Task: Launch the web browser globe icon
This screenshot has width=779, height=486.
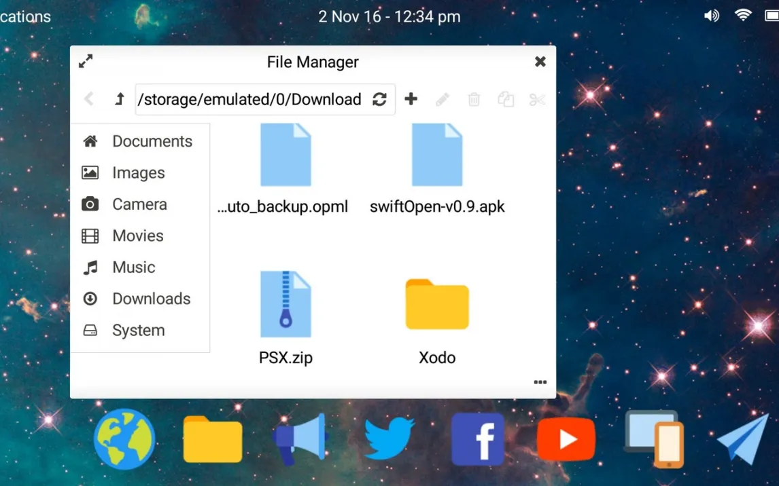Action: click(124, 439)
